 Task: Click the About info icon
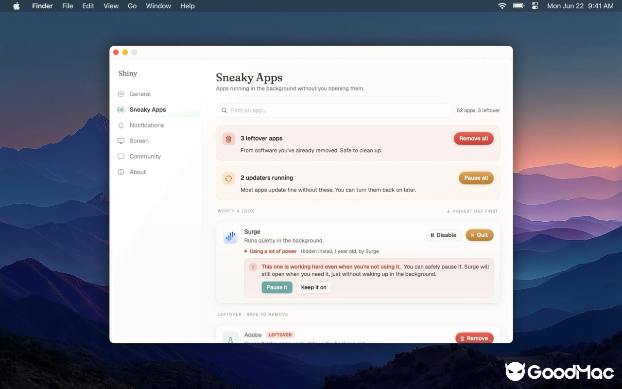pos(121,172)
